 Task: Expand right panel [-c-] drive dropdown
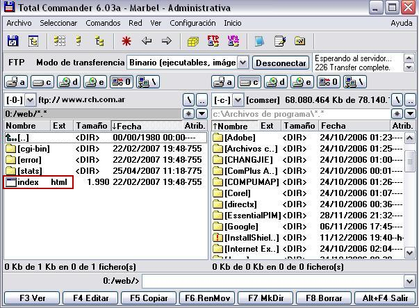coord(238,100)
